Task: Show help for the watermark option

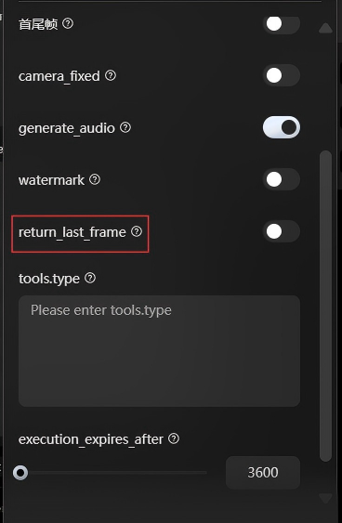Action: tap(95, 180)
